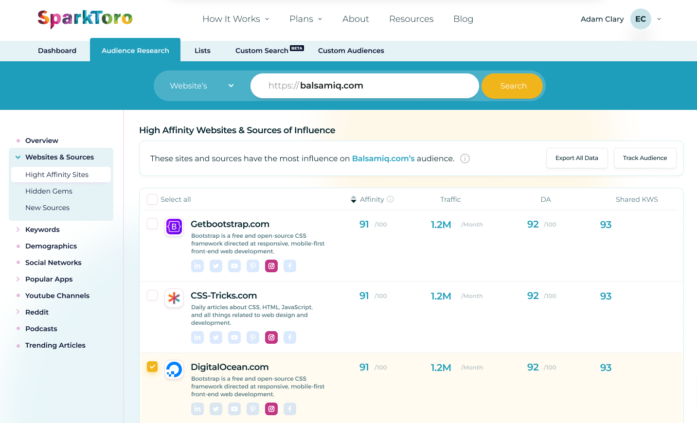Open DigitalOcean.com's Facebook icon
The width and height of the screenshot is (697, 423).
coord(290,409)
